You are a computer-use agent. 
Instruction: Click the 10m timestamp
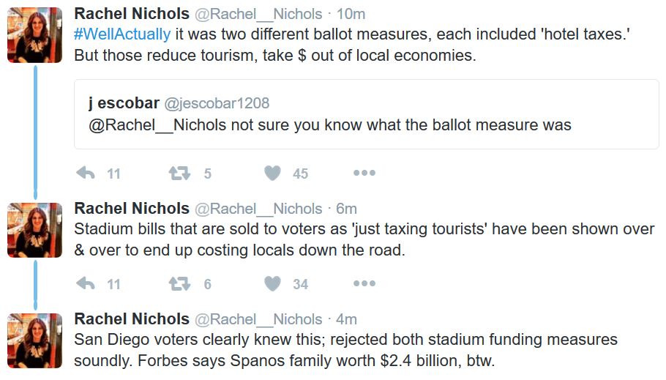point(351,14)
